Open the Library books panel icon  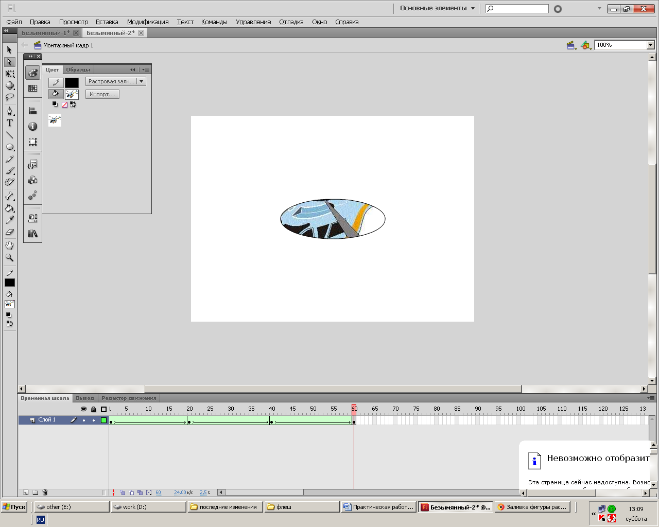pyautogui.click(x=32, y=234)
